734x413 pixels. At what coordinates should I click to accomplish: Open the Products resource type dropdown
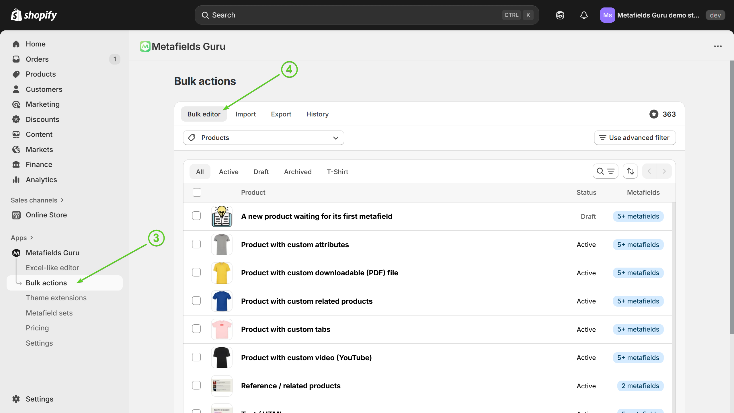[263, 138]
